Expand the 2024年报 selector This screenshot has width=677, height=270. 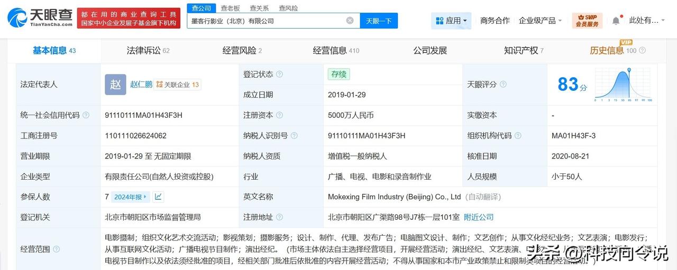tap(131, 197)
